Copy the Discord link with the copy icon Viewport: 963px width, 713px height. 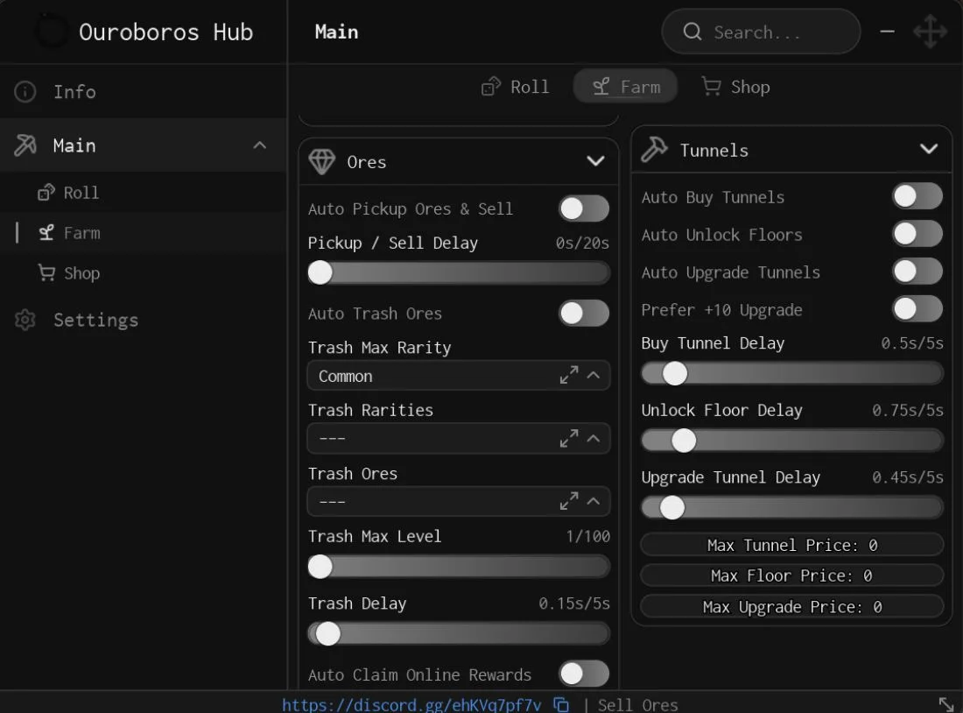561,704
